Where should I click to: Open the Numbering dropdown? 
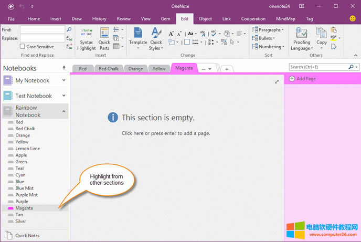click(x=270, y=47)
